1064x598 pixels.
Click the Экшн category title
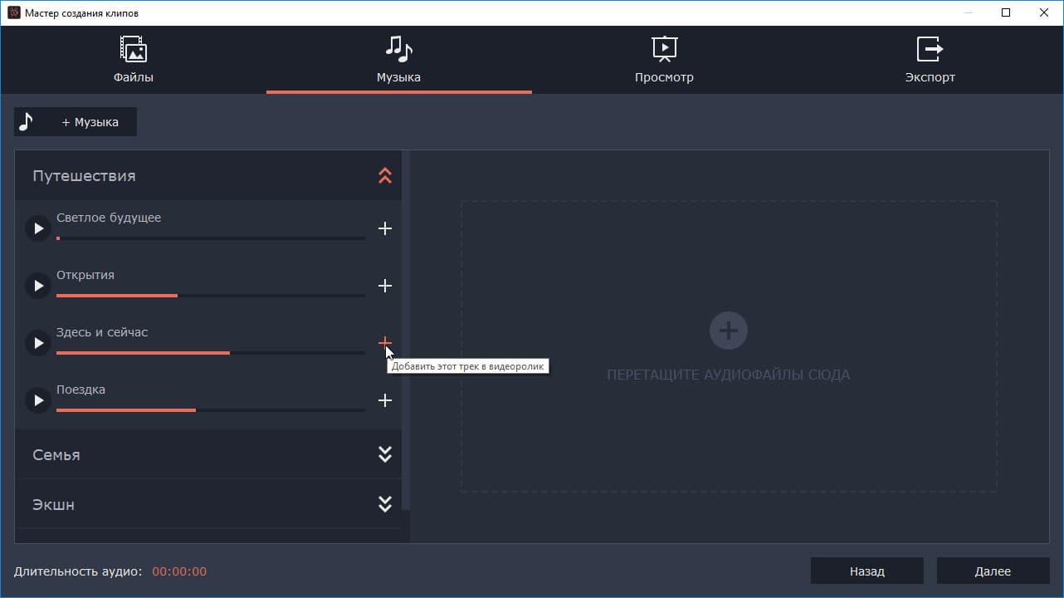click(x=53, y=505)
